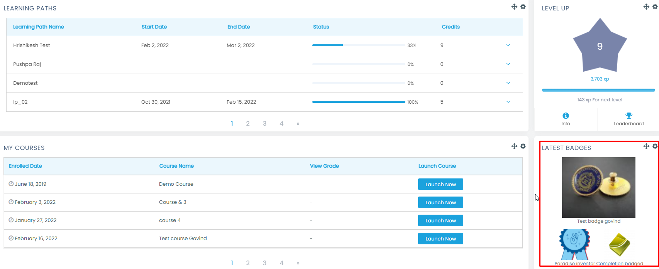Expand the Hrishikesh Test learning path row
Screen dimensions: 659x269
508,45
